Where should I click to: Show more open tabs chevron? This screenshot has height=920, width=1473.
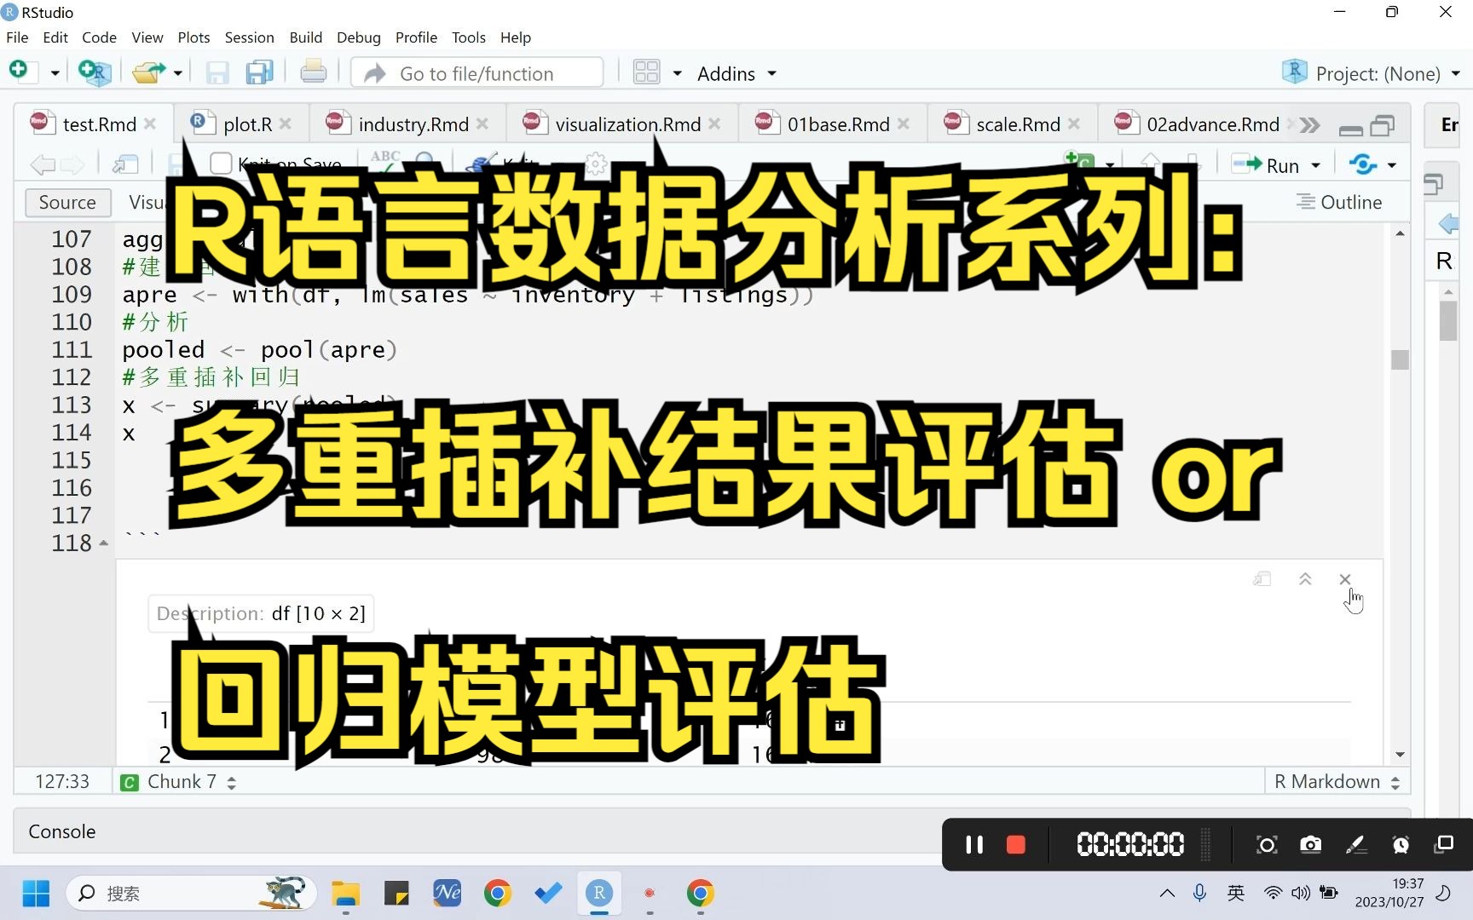coord(1310,125)
